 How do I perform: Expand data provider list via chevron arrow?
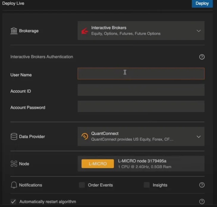coord(199,137)
